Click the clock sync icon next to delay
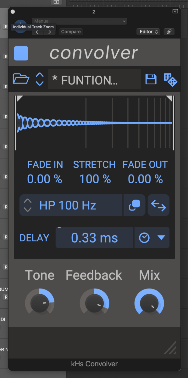 (144, 238)
